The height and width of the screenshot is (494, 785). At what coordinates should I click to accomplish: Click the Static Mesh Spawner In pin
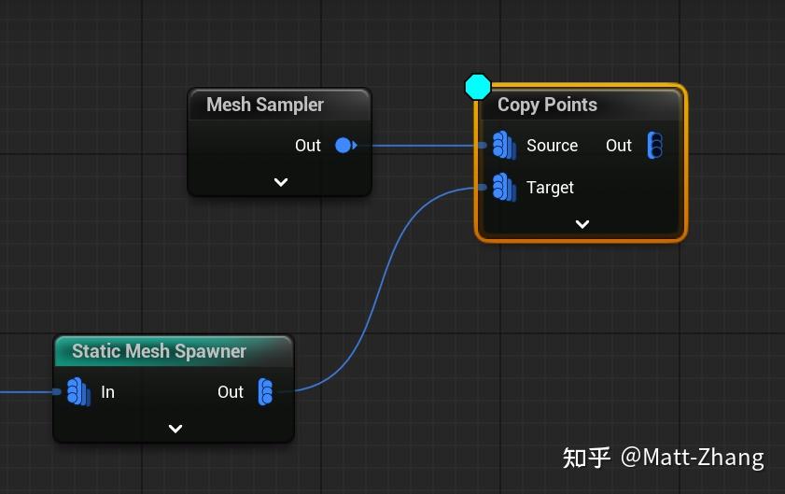pyautogui.click(x=78, y=392)
